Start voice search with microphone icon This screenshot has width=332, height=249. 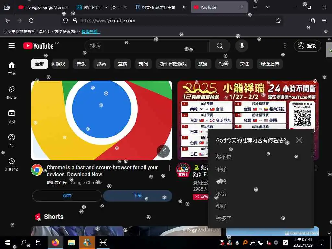(242, 46)
